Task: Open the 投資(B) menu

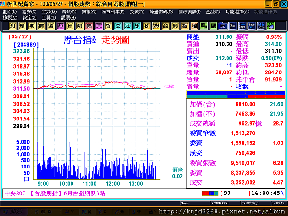Action: point(137,12)
